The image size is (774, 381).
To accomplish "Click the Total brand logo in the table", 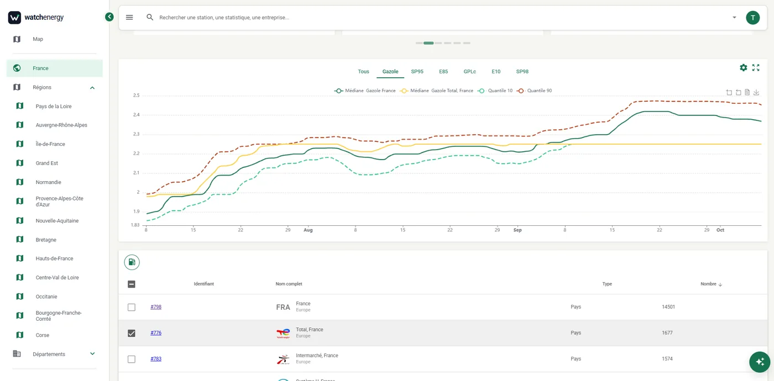I will pos(283,333).
